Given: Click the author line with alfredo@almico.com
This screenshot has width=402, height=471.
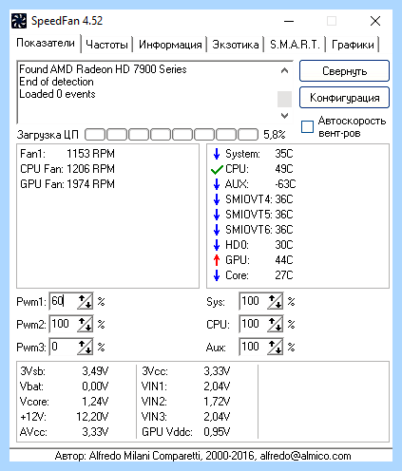Looking at the screenshot, I should 202,456.
